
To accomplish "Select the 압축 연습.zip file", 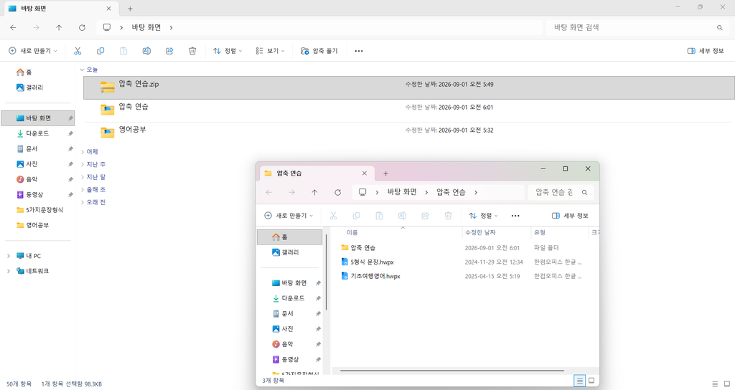I will (x=408, y=87).
